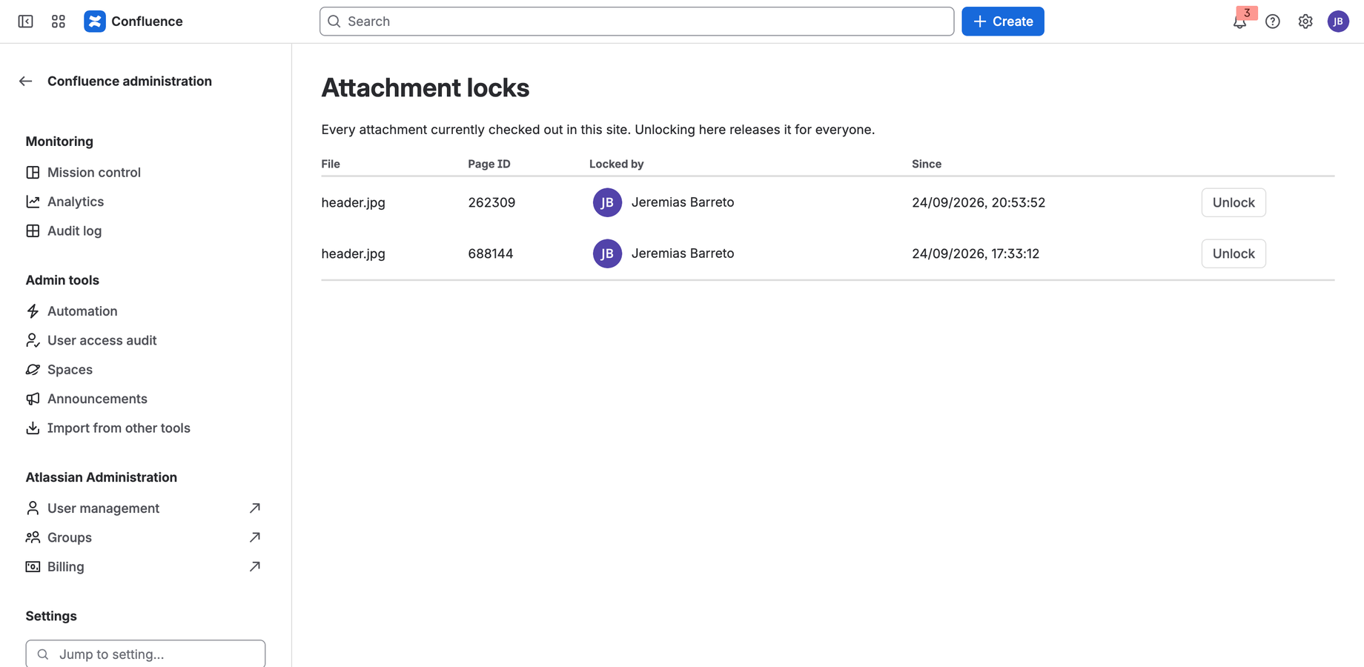Open Groups external link arrow
1364x667 pixels.
255,537
